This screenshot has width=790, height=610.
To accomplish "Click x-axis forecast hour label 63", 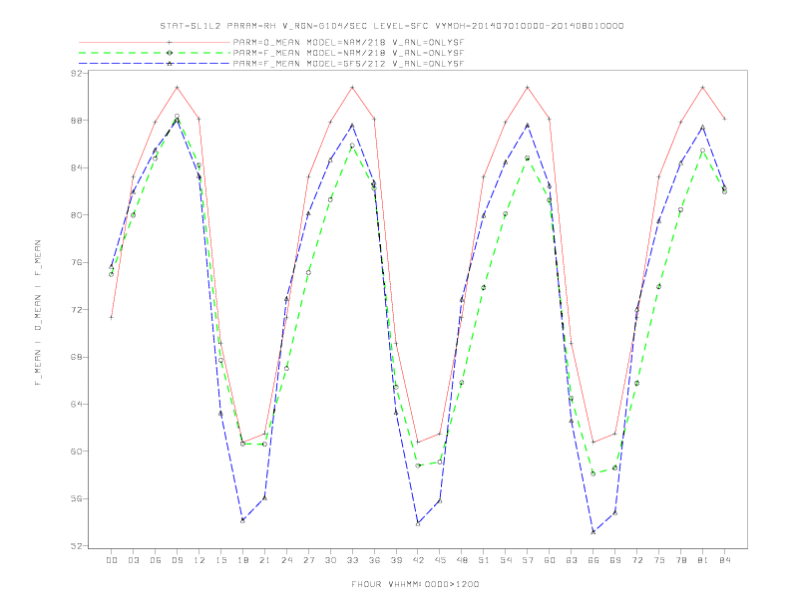I will pyautogui.click(x=572, y=560).
